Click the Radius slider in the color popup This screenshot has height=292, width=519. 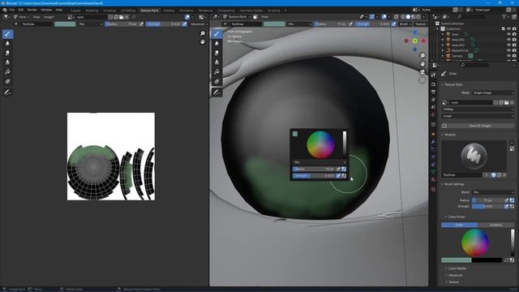click(314, 169)
